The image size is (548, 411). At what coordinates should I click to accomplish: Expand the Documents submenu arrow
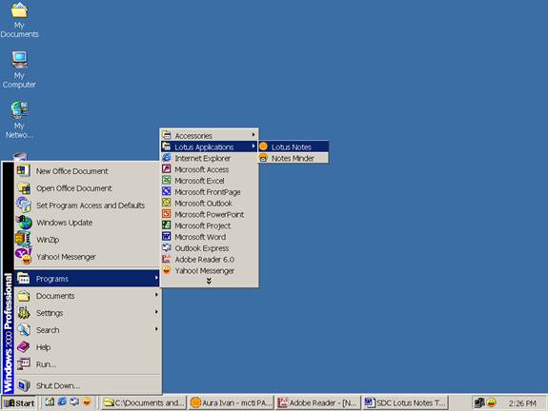(x=156, y=295)
